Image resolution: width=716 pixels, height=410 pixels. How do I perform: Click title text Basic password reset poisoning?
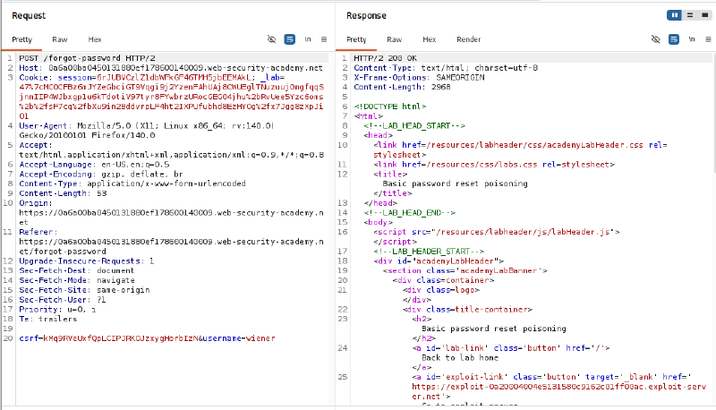456,184
